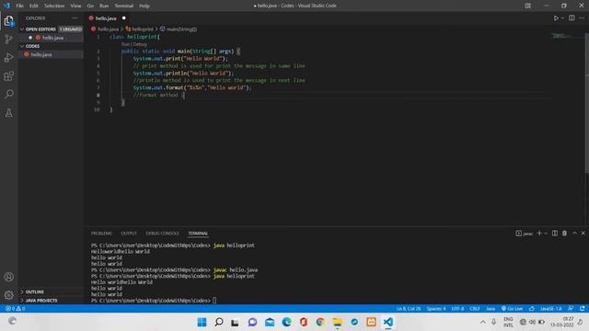Change indentation via Spaces: 4

click(436, 309)
